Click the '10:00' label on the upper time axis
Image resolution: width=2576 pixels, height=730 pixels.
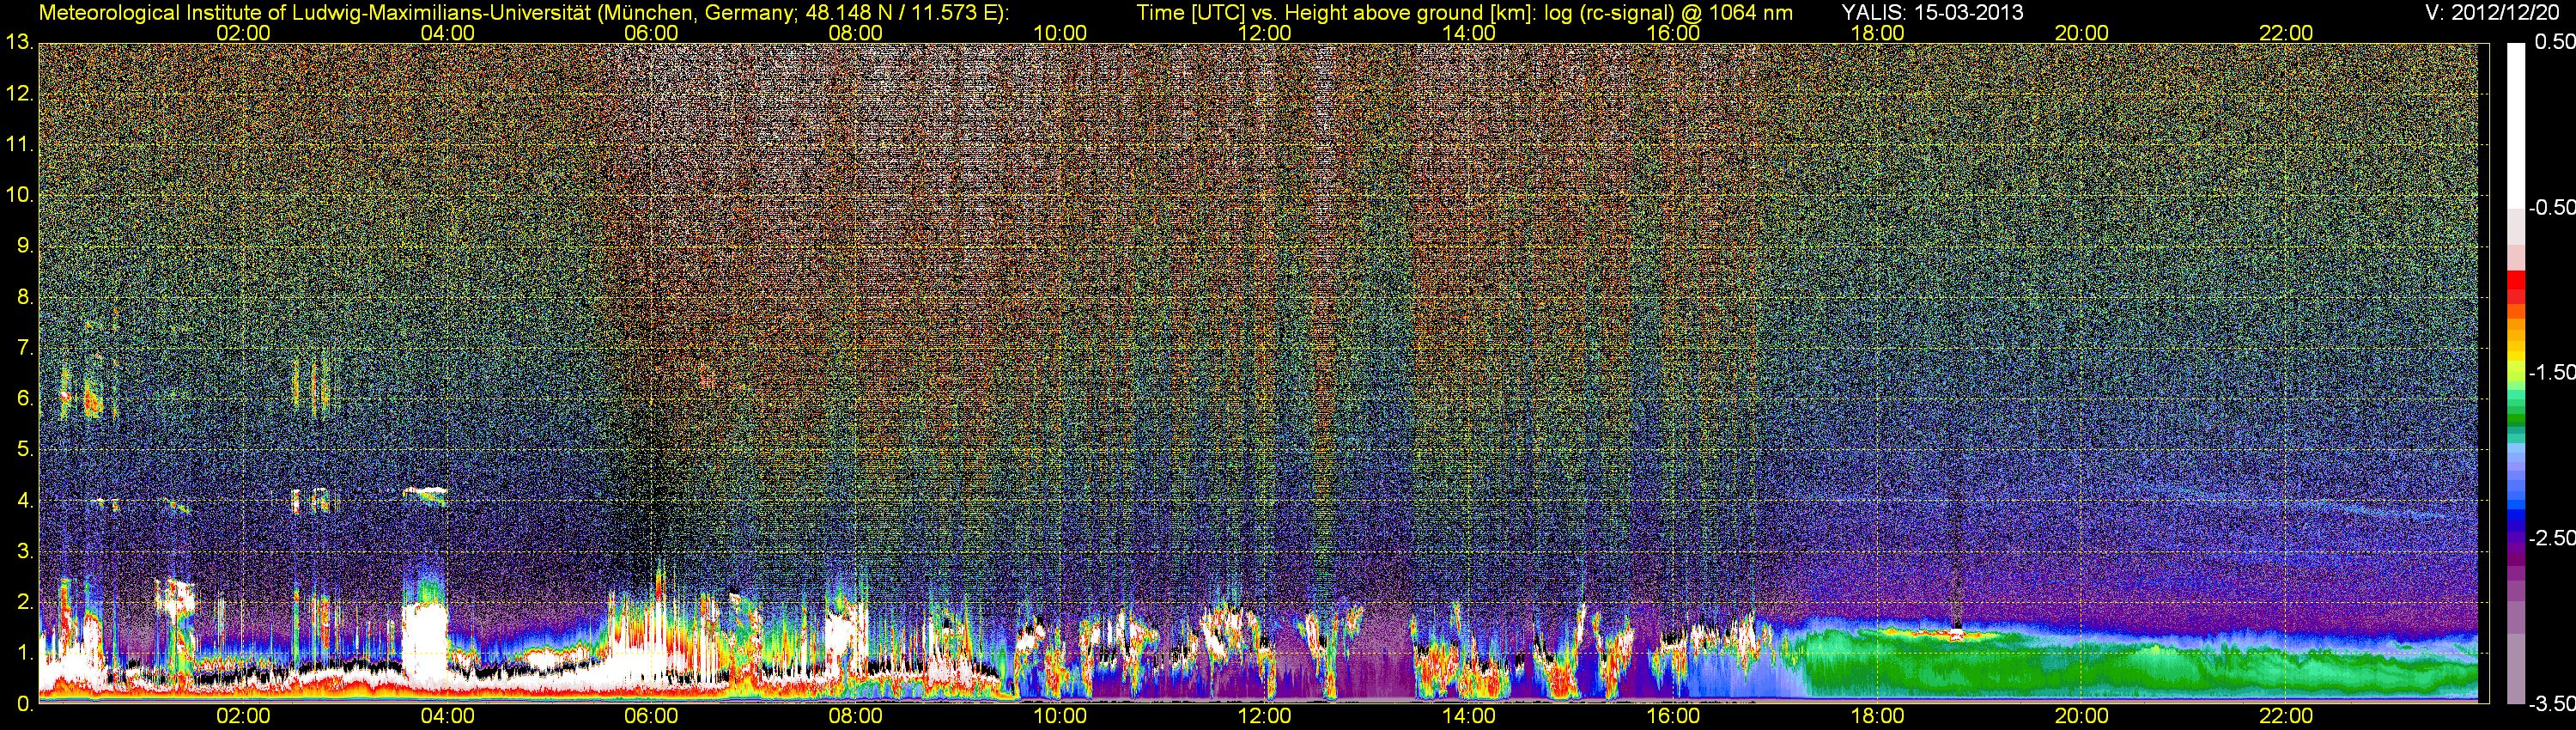pos(1060,33)
